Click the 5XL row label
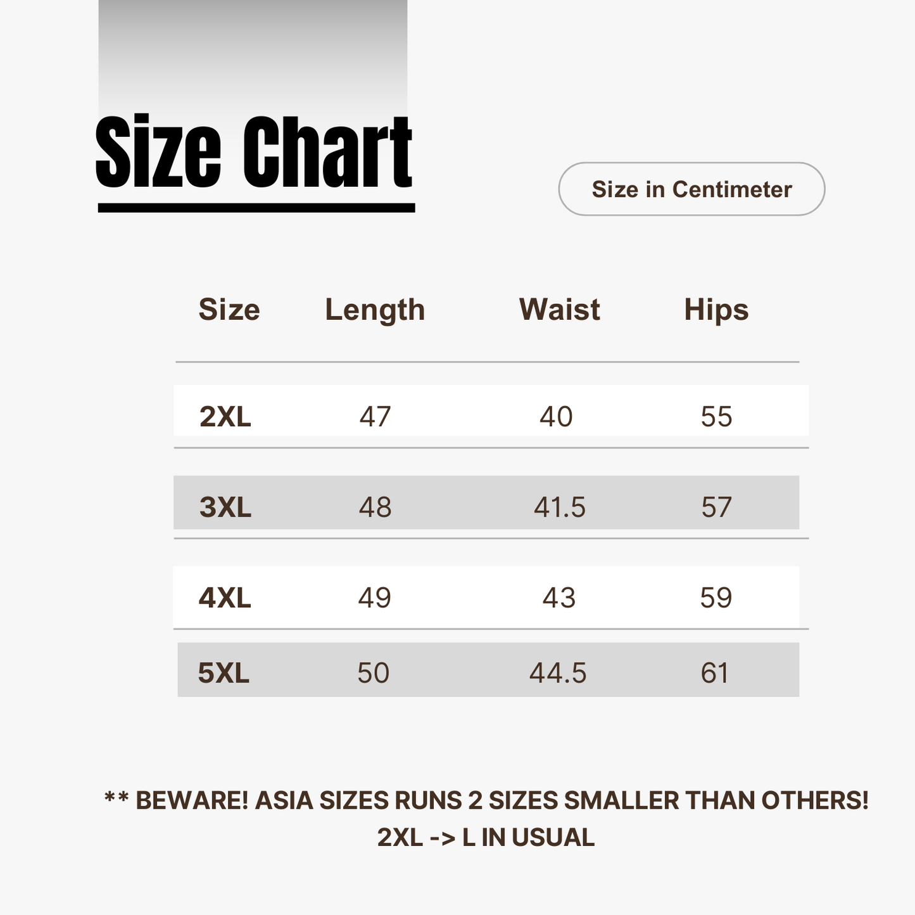Viewport: 915px width, 915px height. coord(224,672)
